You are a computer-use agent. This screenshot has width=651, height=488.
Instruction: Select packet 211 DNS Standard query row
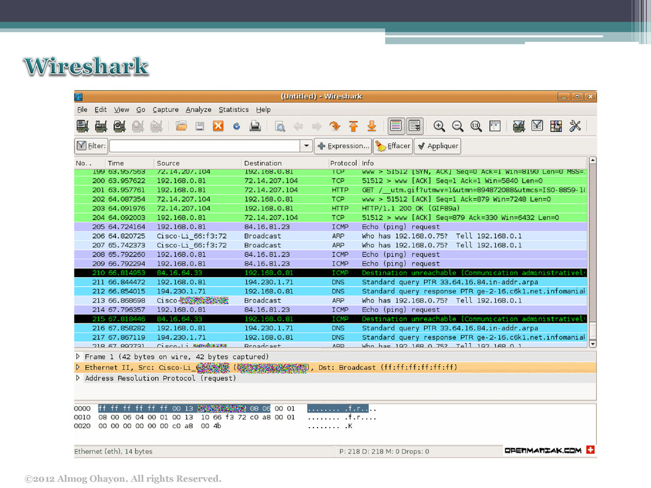(x=331, y=282)
